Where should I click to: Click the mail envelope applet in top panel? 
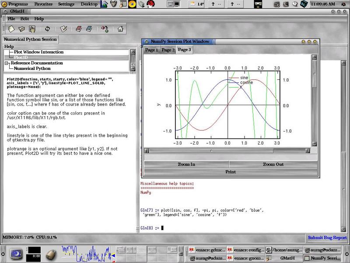(x=258, y=4)
